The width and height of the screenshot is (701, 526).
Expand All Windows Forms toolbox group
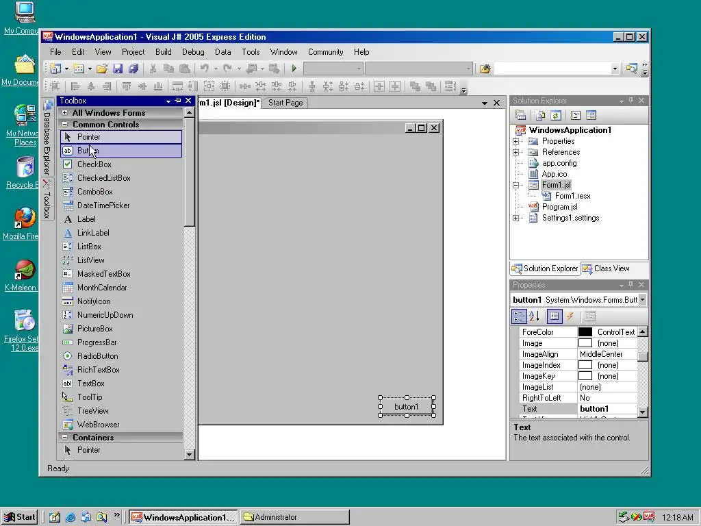(x=65, y=113)
